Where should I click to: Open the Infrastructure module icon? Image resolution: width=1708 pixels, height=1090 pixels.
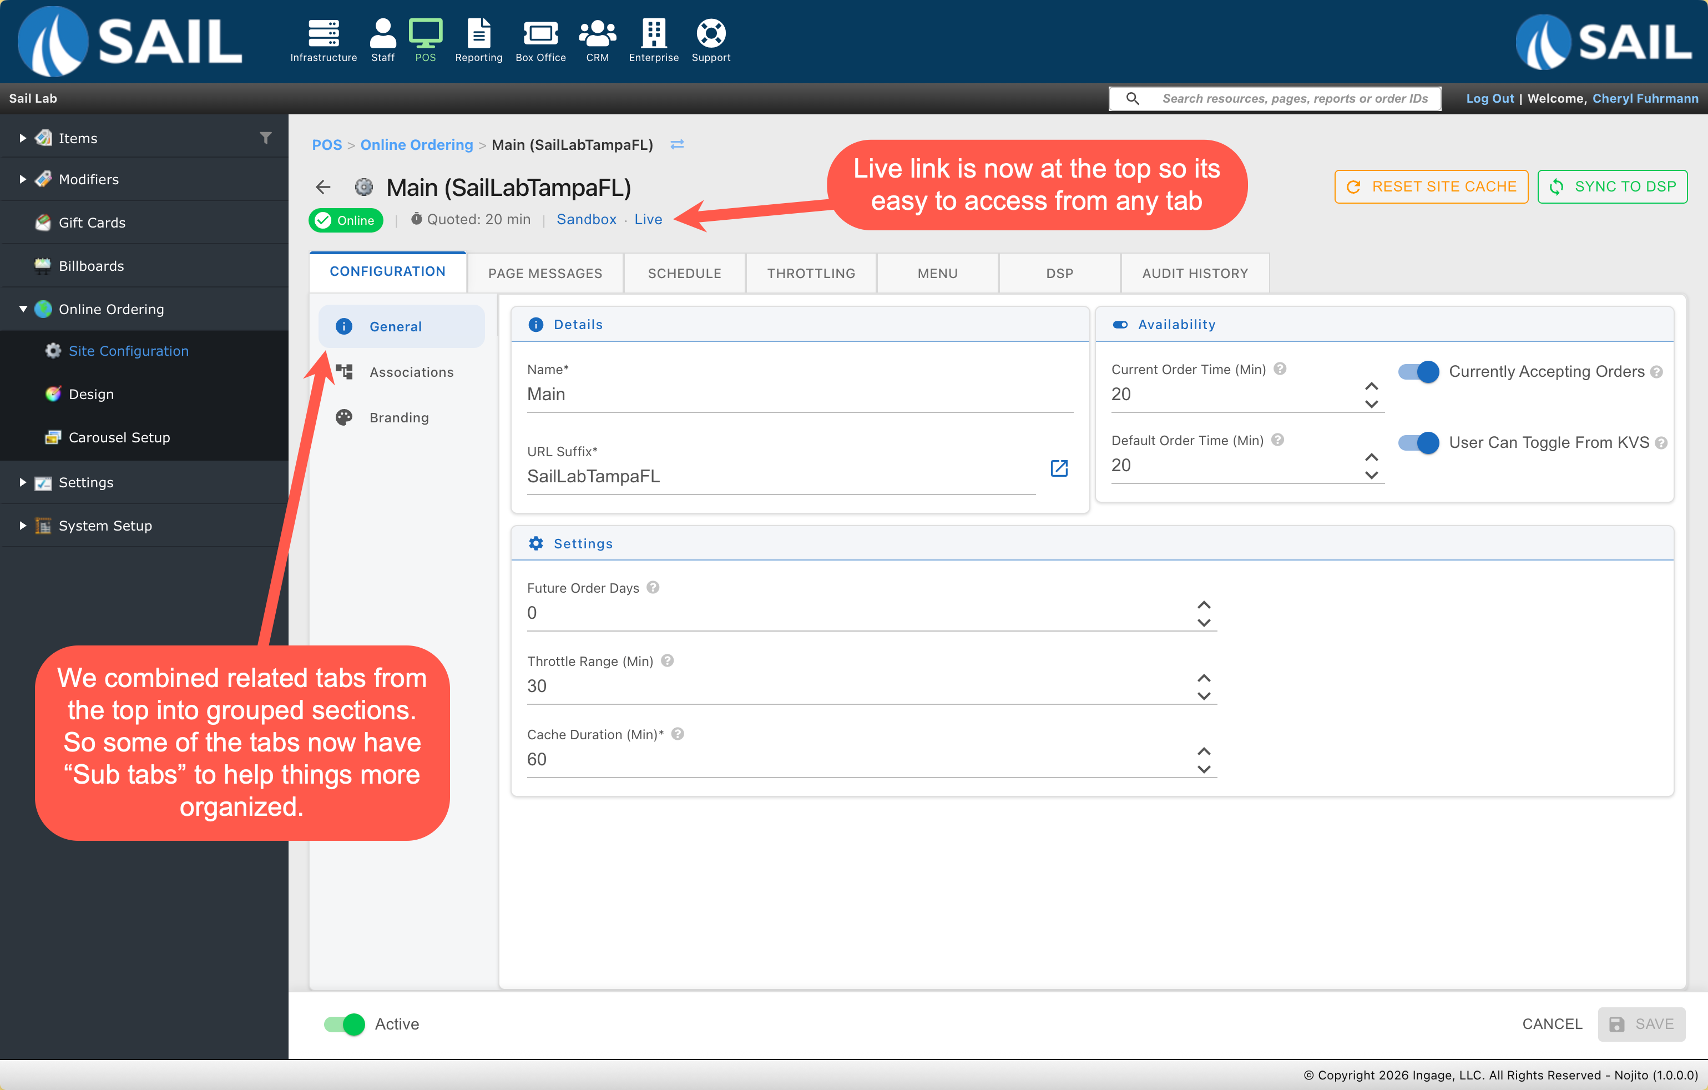click(324, 33)
